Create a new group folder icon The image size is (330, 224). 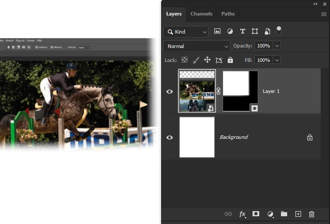click(x=284, y=214)
